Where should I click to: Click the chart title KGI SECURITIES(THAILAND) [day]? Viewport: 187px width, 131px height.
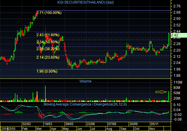(85, 2)
